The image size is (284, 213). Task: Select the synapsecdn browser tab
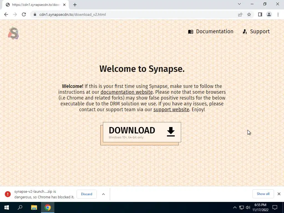pos(35,5)
